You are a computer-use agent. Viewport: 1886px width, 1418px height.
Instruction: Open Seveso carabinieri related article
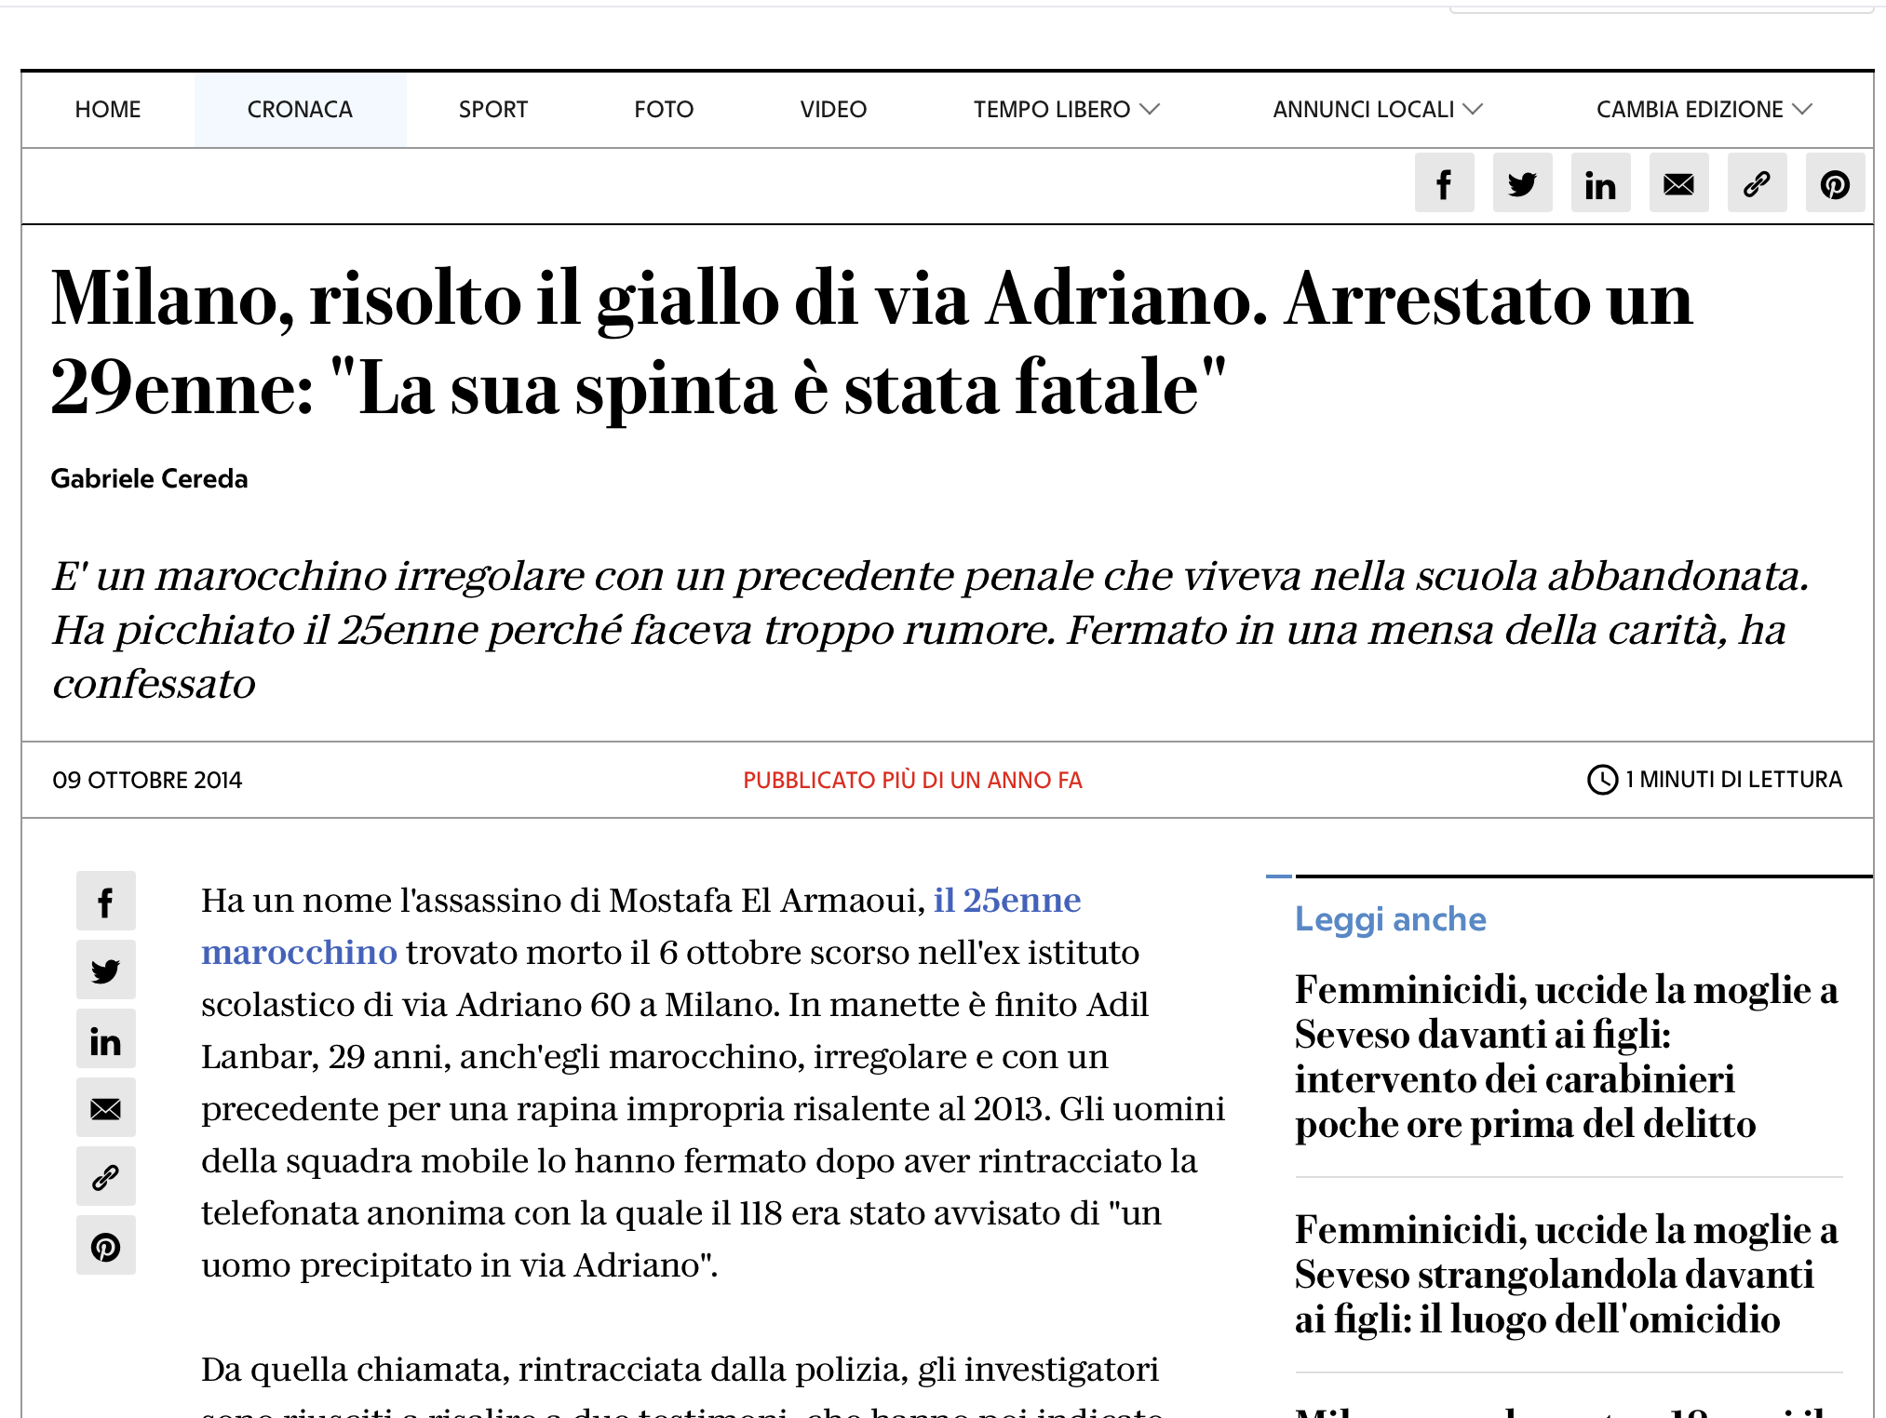click(x=1565, y=1056)
